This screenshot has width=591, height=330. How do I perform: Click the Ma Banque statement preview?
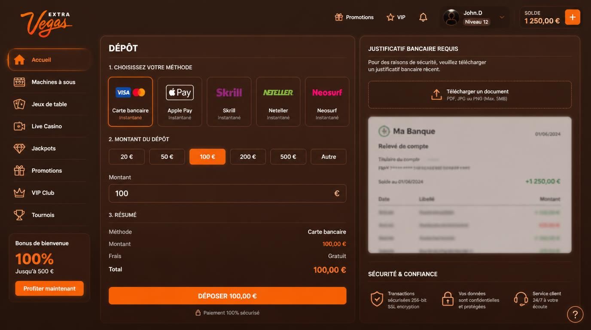point(470,185)
